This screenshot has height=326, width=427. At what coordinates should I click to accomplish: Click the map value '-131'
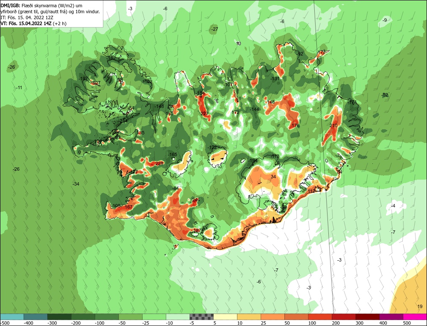(275, 79)
